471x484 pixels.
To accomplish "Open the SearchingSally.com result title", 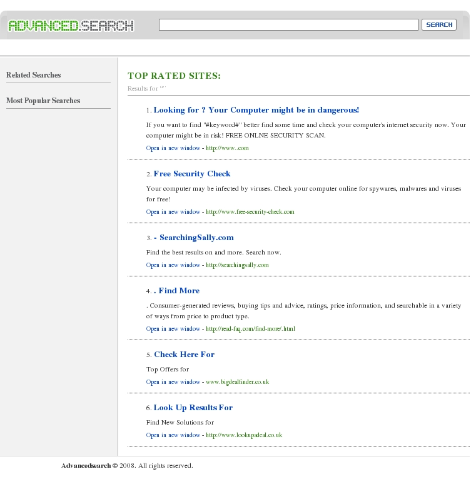I will (x=194, y=238).
